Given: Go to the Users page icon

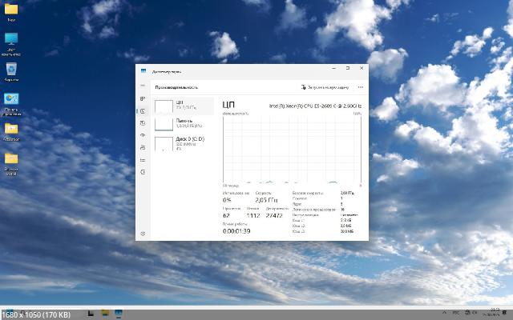Looking at the screenshot, I should (143, 148).
